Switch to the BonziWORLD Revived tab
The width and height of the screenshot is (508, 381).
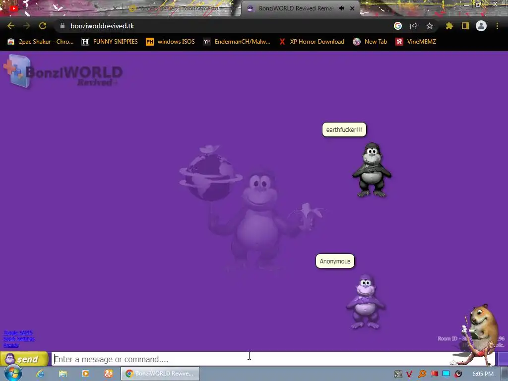295,8
